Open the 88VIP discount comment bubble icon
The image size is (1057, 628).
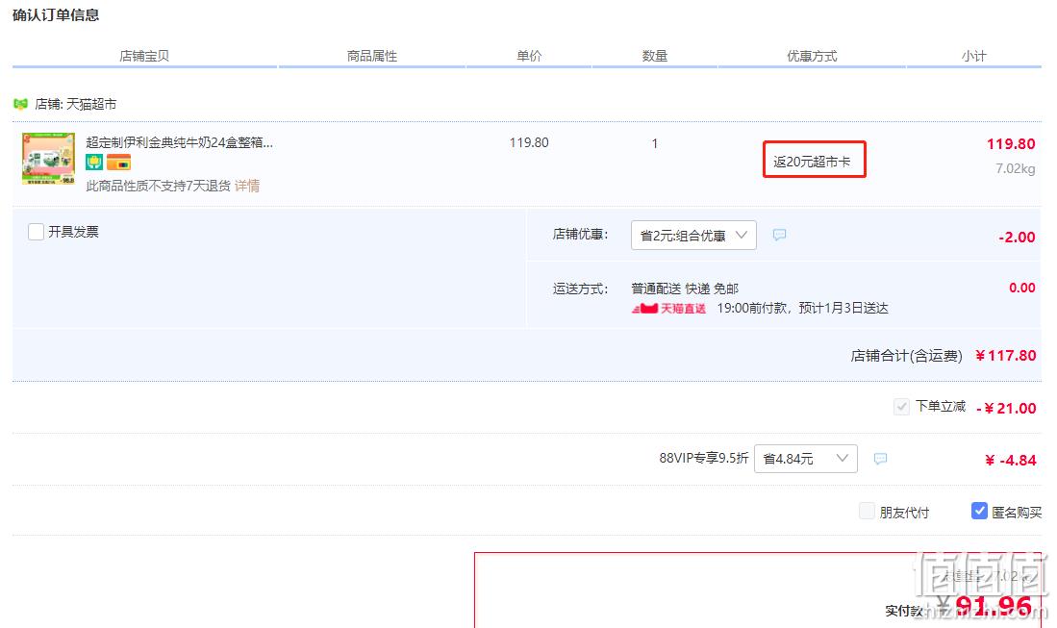pyautogui.click(x=880, y=459)
